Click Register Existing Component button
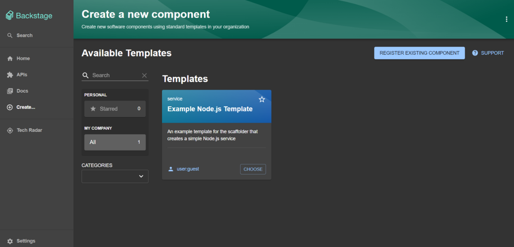 (x=419, y=53)
